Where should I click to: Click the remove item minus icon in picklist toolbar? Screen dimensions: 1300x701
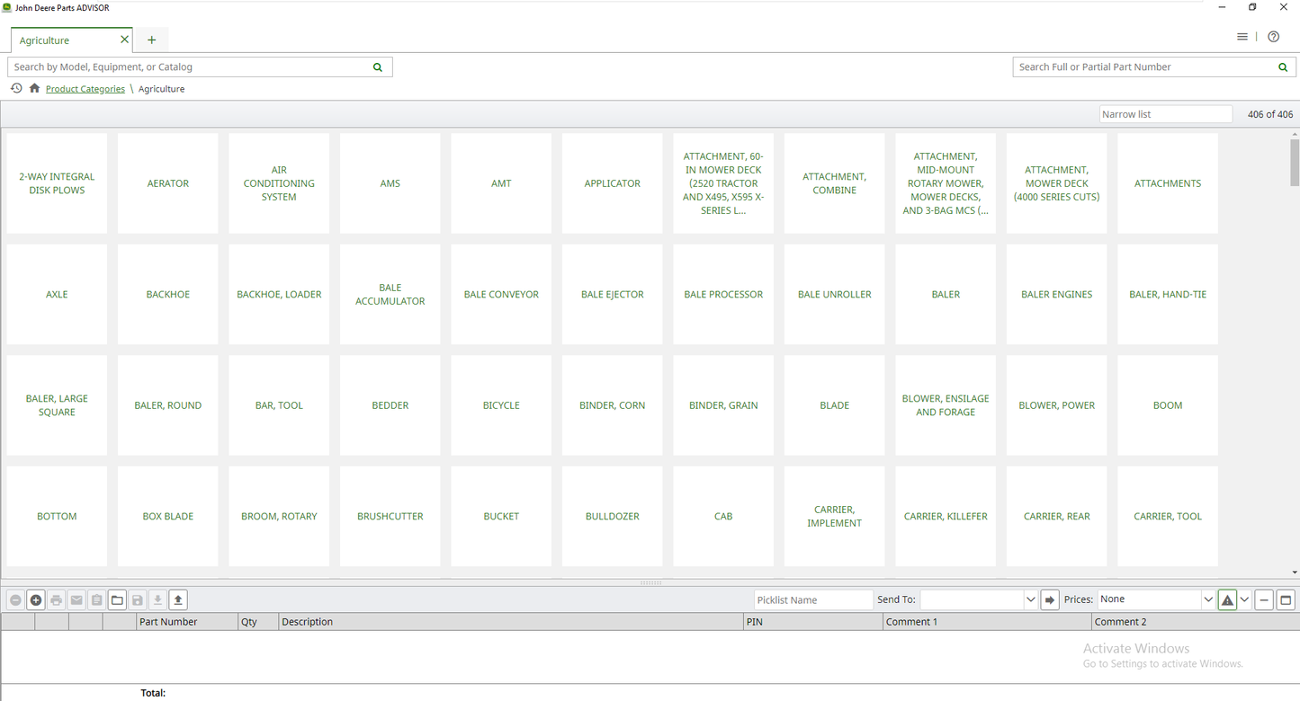coord(15,600)
